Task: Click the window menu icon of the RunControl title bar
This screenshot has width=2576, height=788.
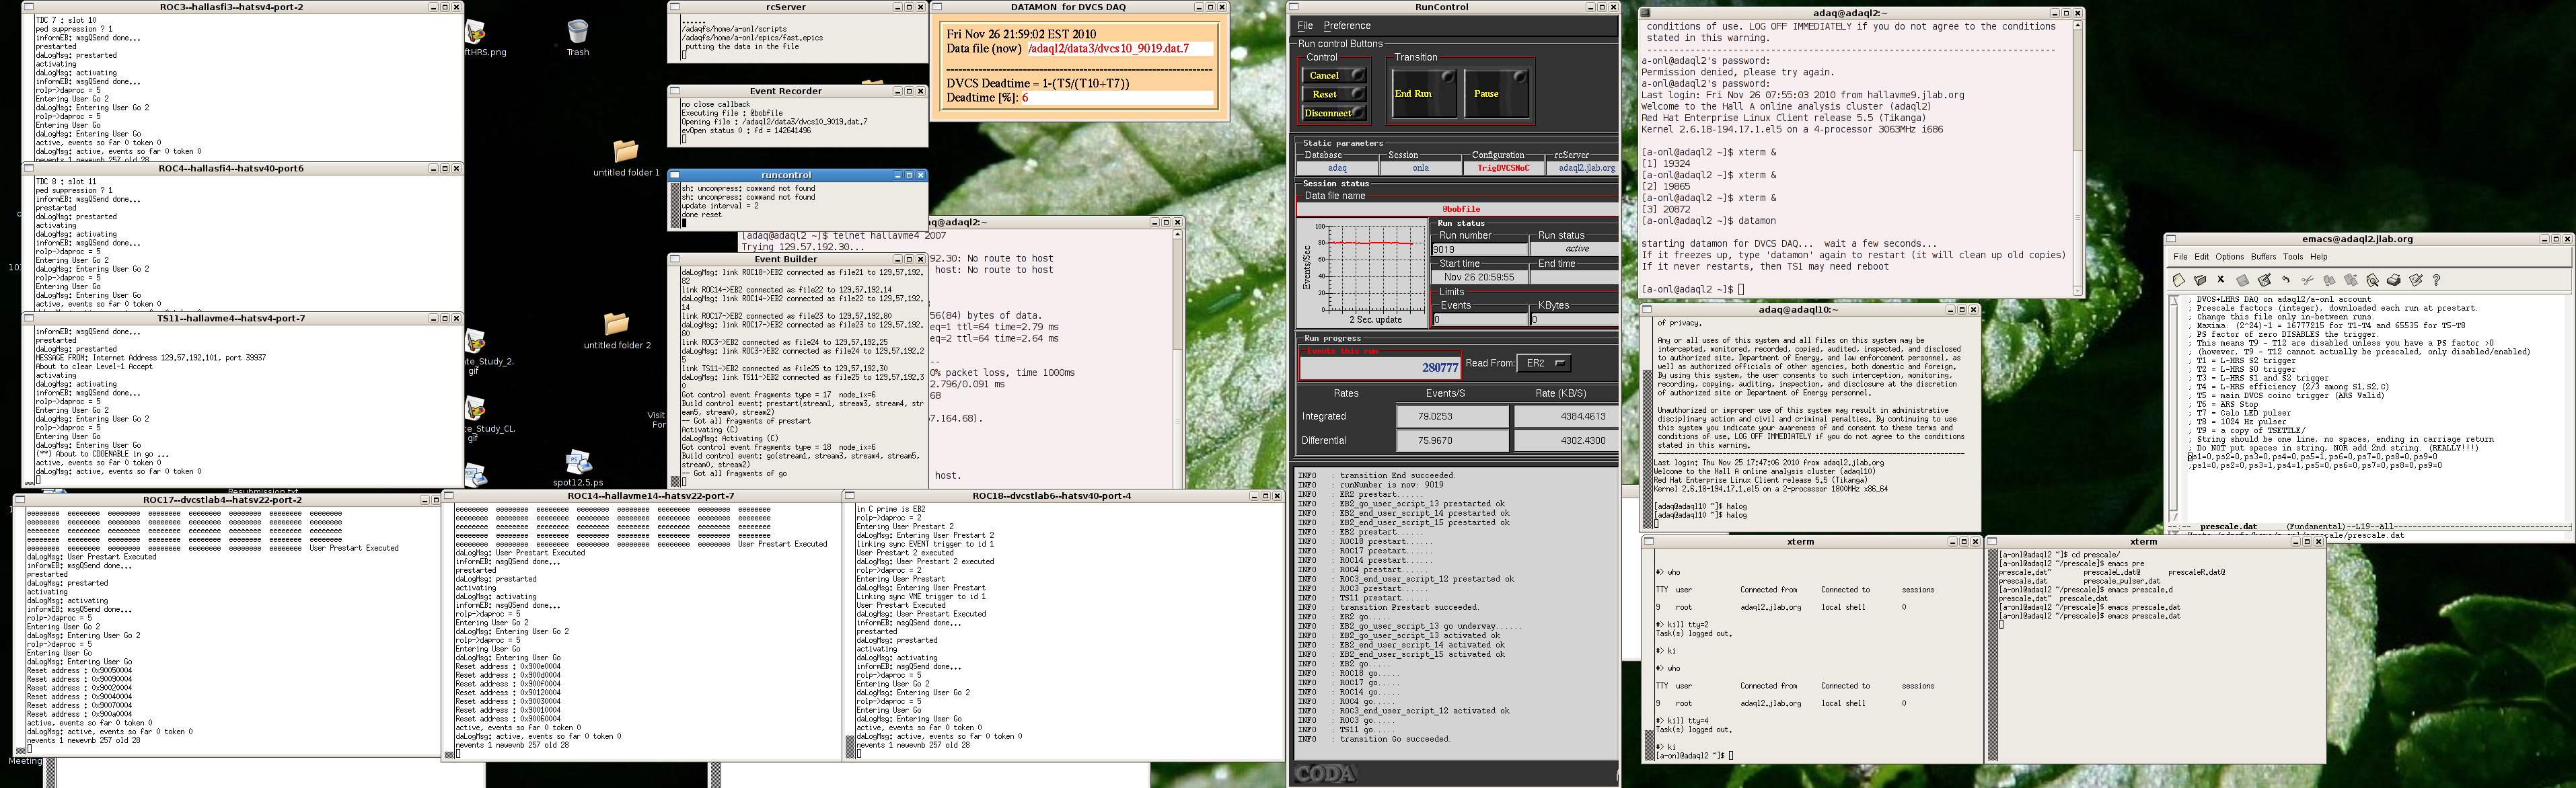Action: [1294, 7]
